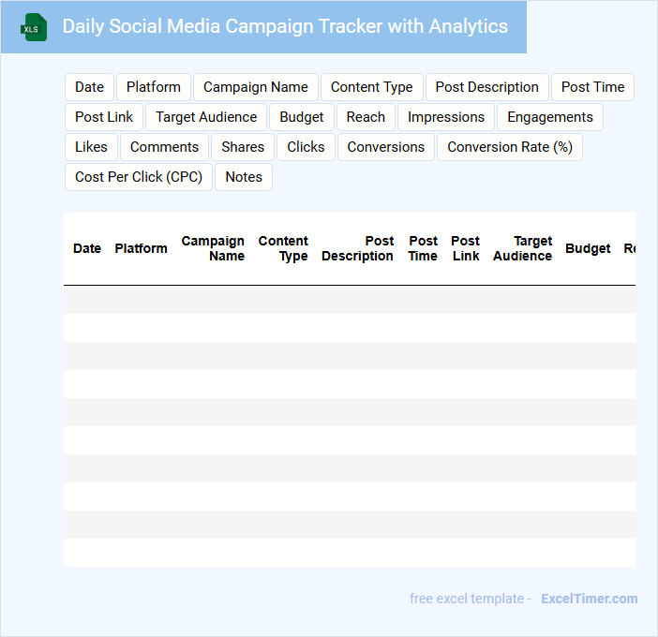Open the ExcelTimer.com link
658x637 pixels.
589,599
